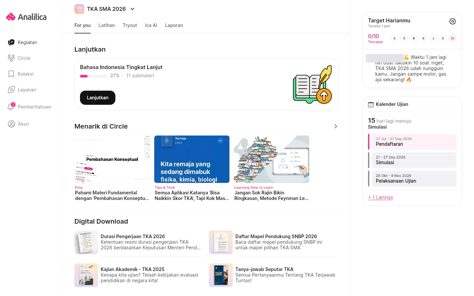Select the Pelaksanaan Ujian calendar entry

tap(412, 179)
